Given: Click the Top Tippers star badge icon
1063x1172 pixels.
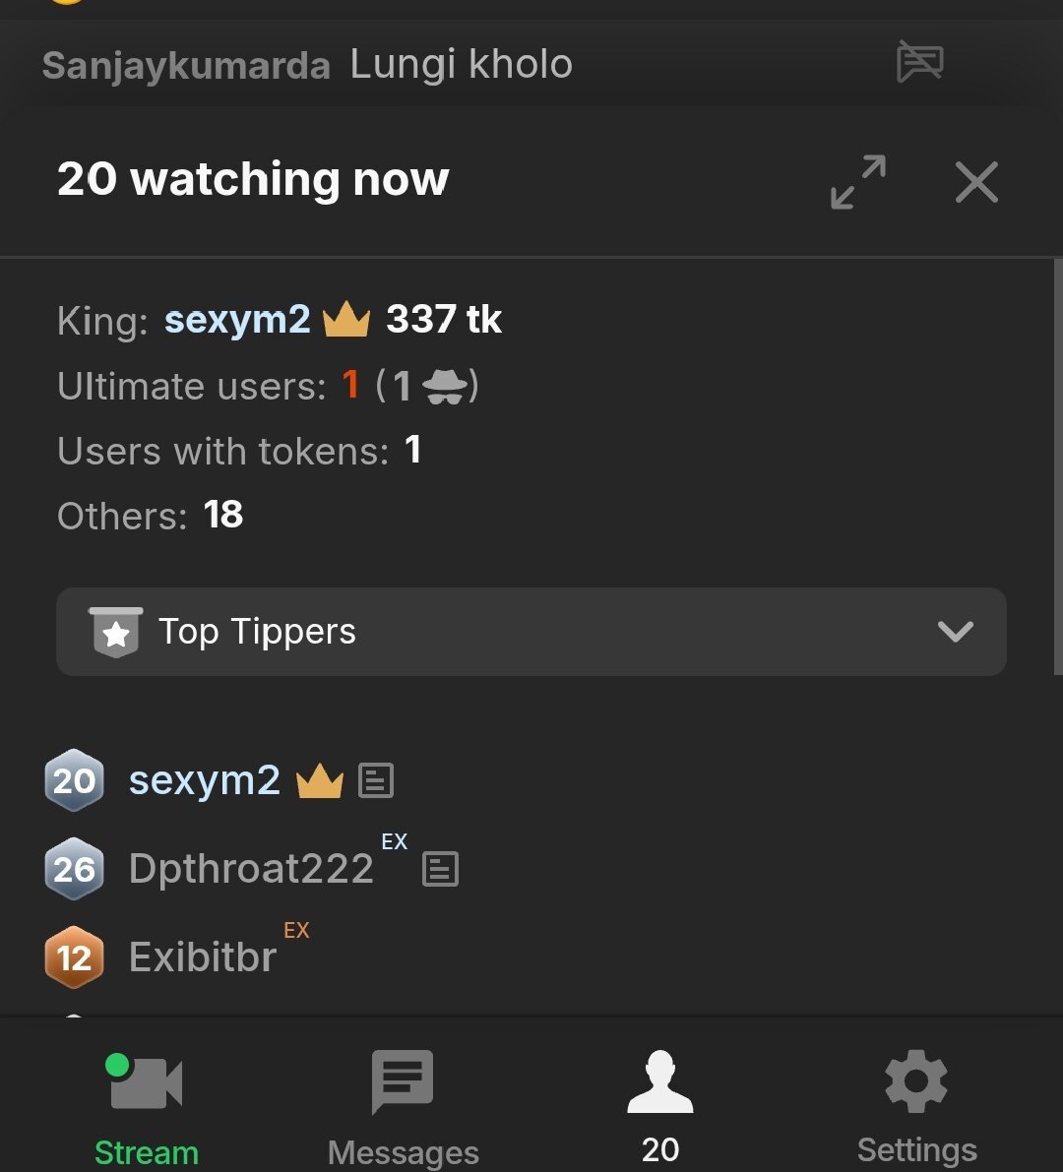Looking at the screenshot, I should [116, 632].
